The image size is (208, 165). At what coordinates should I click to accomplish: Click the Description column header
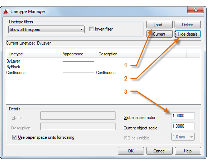click(141, 54)
